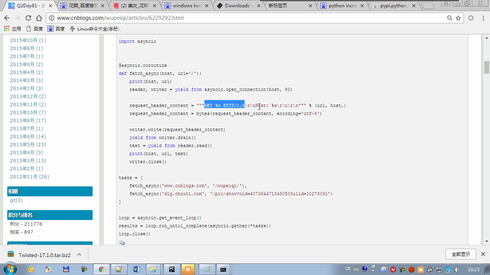Open the Apps shortcut in bookmarks bar

point(12,29)
